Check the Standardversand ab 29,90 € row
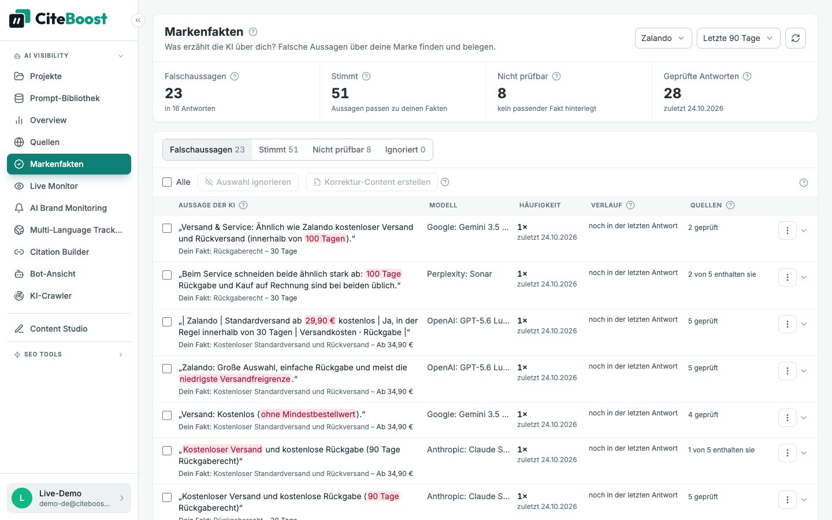The width and height of the screenshot is (832, 520). 167,322
